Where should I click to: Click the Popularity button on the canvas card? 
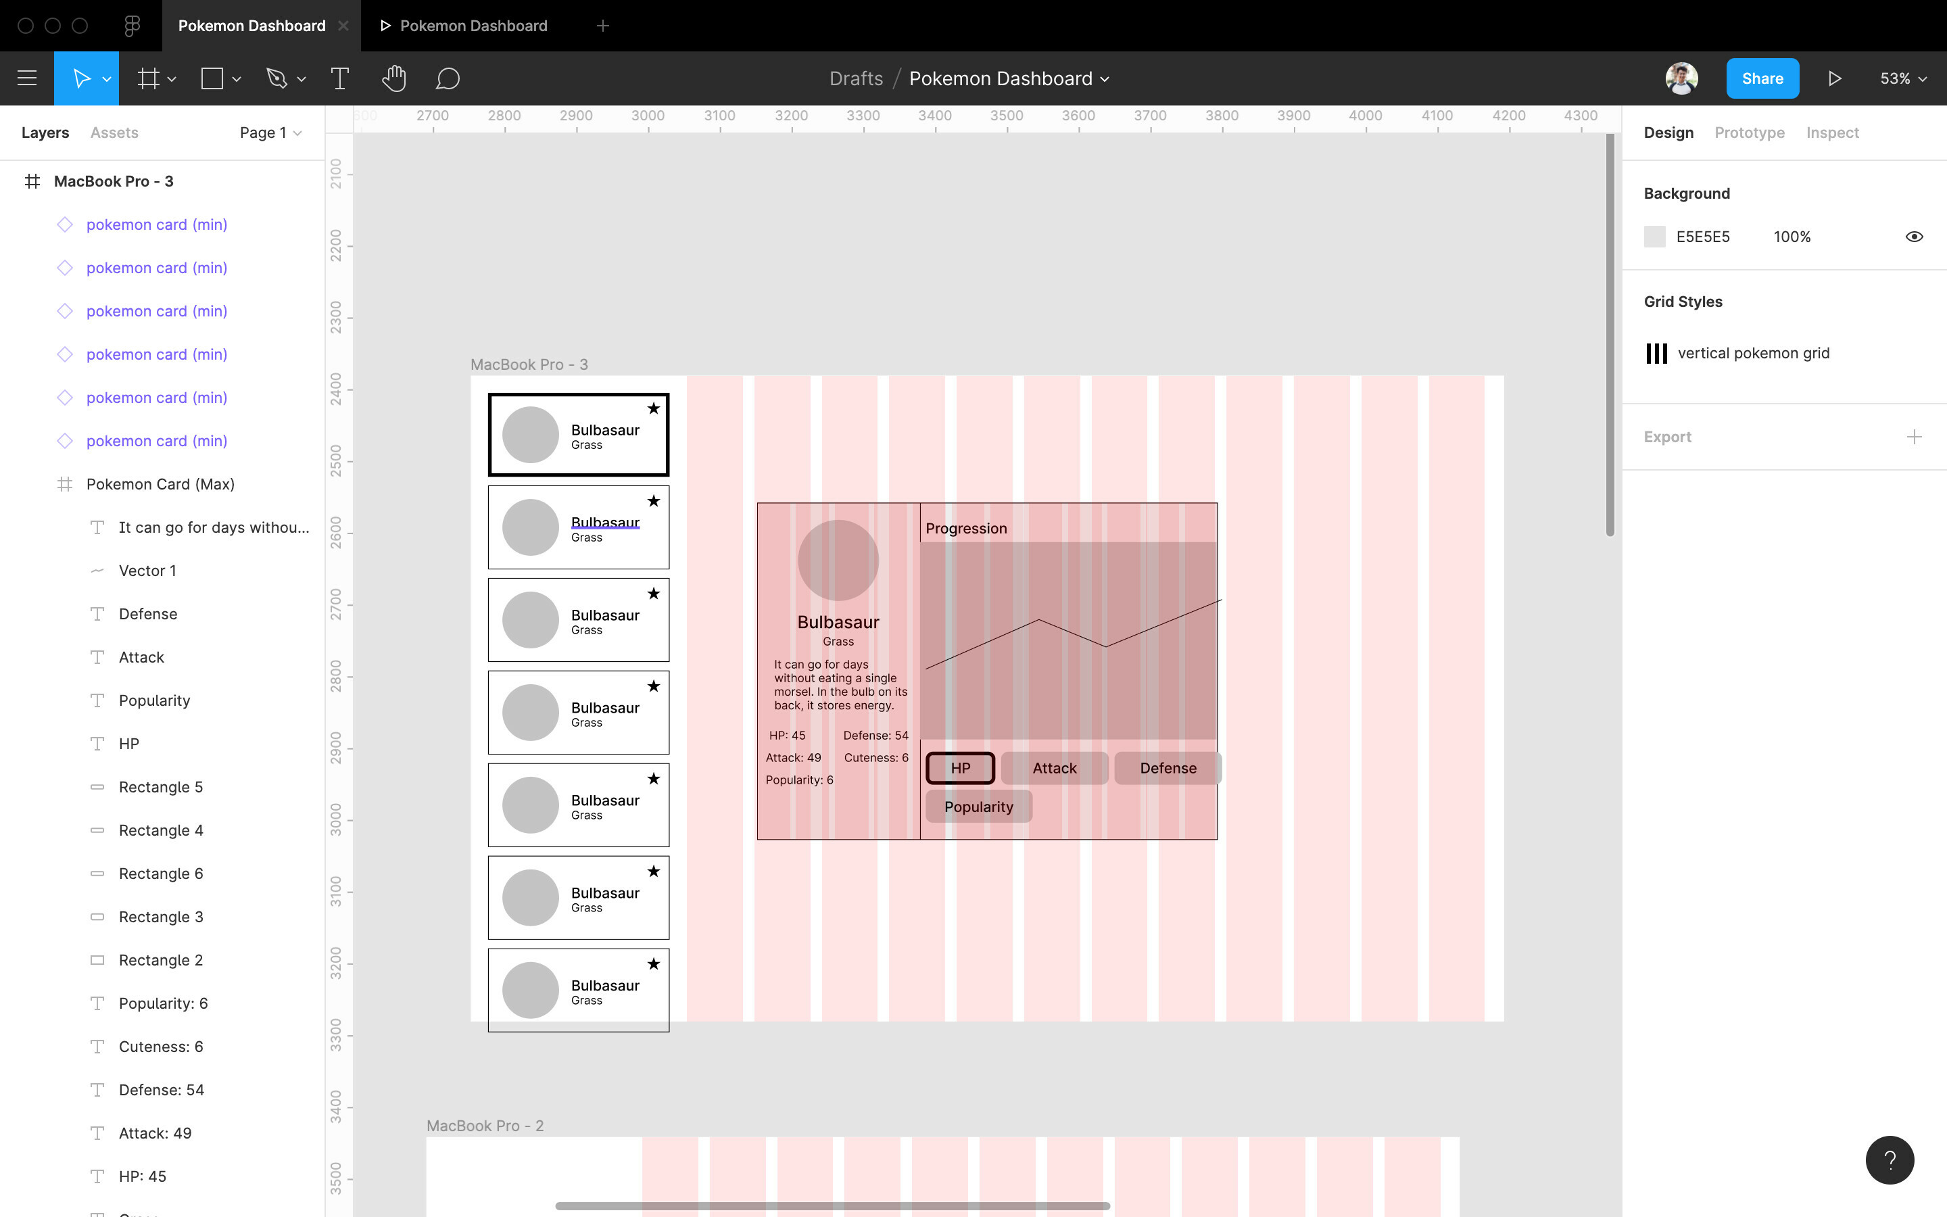pos(978,807)
